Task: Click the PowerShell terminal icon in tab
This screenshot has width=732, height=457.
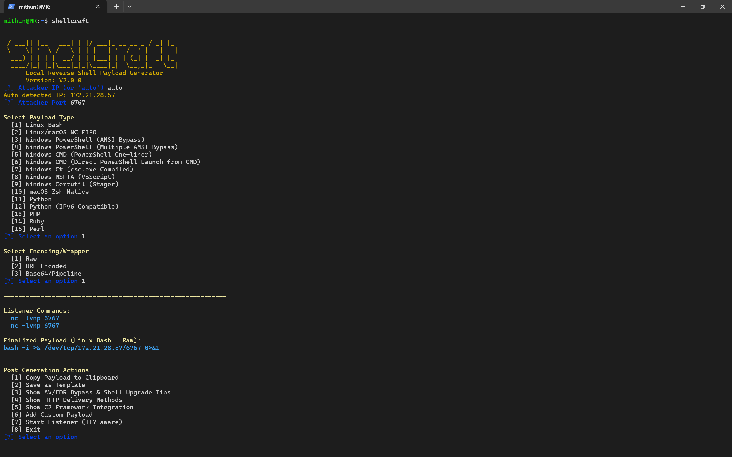Action: 11,7
